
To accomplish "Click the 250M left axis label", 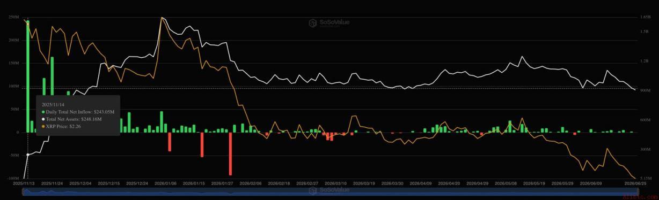I will (x=14, y=17).
